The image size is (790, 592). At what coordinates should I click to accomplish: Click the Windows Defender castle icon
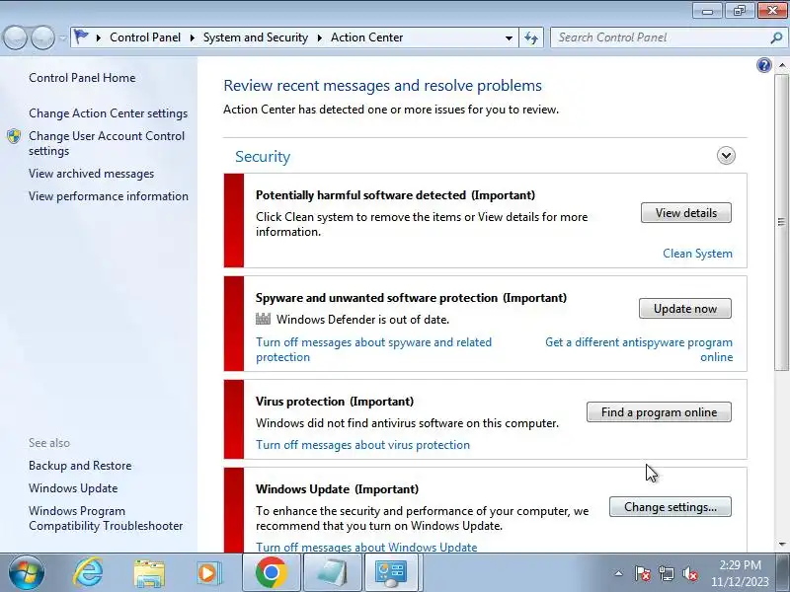point(263,319)
